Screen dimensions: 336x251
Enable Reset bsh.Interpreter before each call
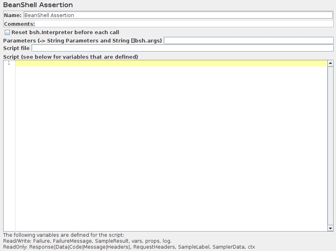(7, 32)
